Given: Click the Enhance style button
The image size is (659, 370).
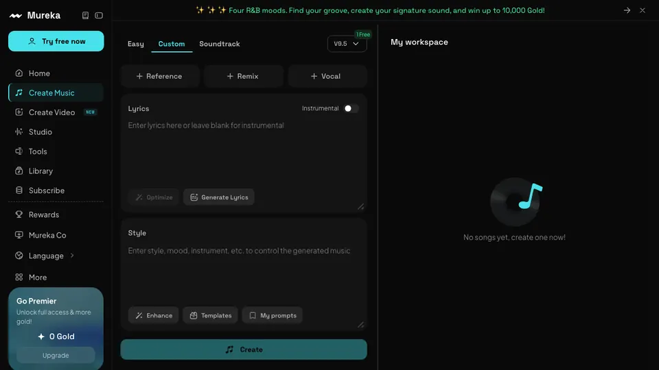Looking at the screenshot, I should (x=153, y=315).
